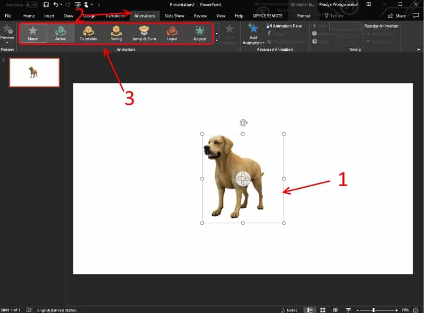Viewport: 424px width, 313px height.
Task: Pick the Appear animation effect
Action: coord(200,33)
